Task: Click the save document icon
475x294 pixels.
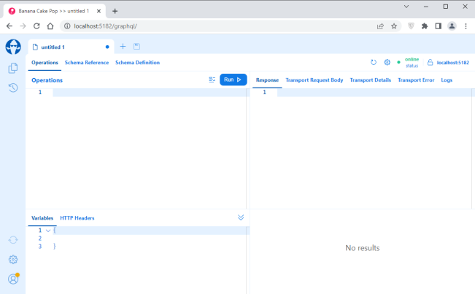Action: click(136, 47)
